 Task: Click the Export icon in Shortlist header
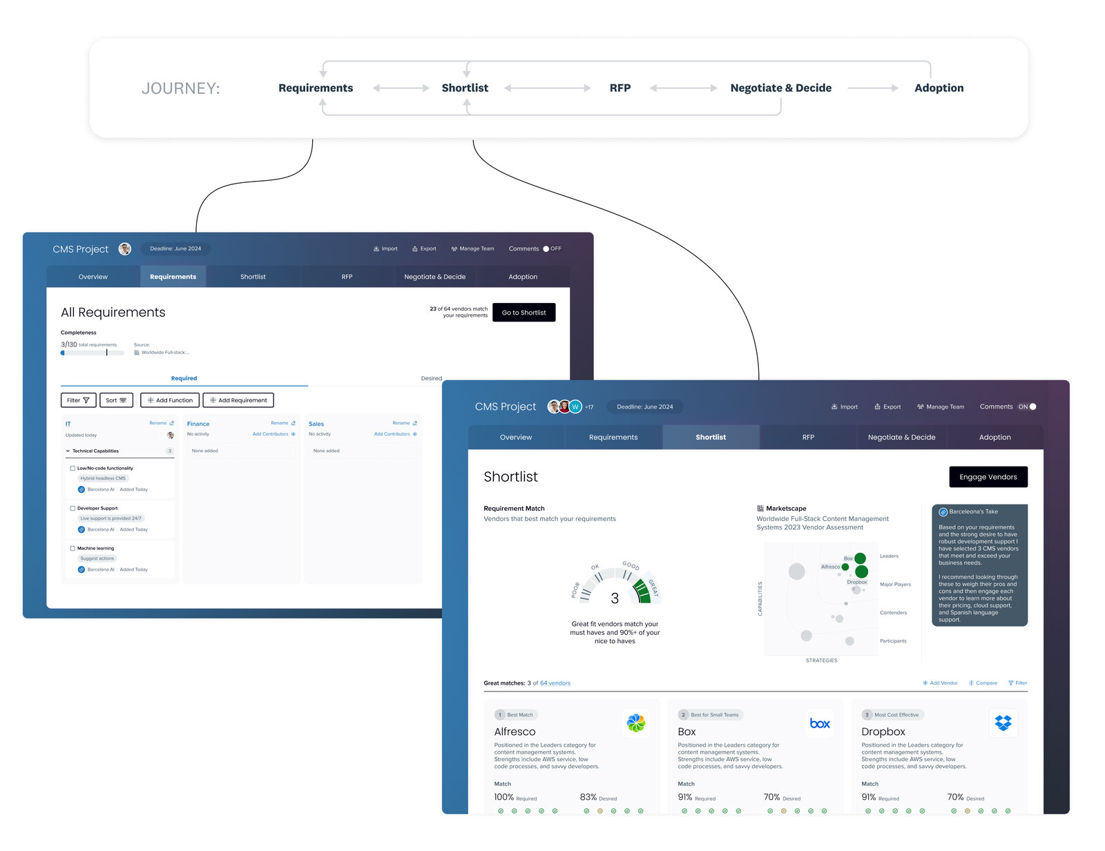pos(877,407)
